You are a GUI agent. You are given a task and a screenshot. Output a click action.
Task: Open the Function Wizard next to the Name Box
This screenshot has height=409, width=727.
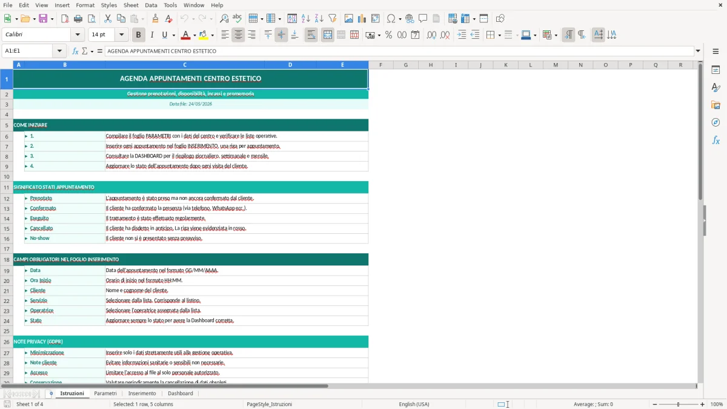(x=76, y=51)
